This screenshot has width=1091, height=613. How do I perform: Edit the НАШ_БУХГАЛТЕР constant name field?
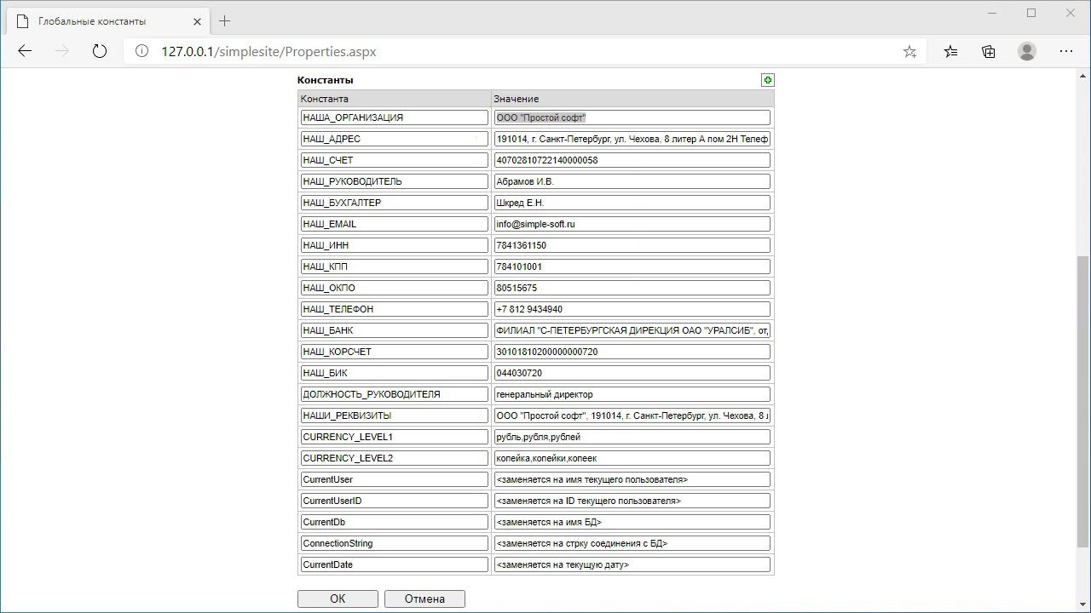tap(394, 203)
